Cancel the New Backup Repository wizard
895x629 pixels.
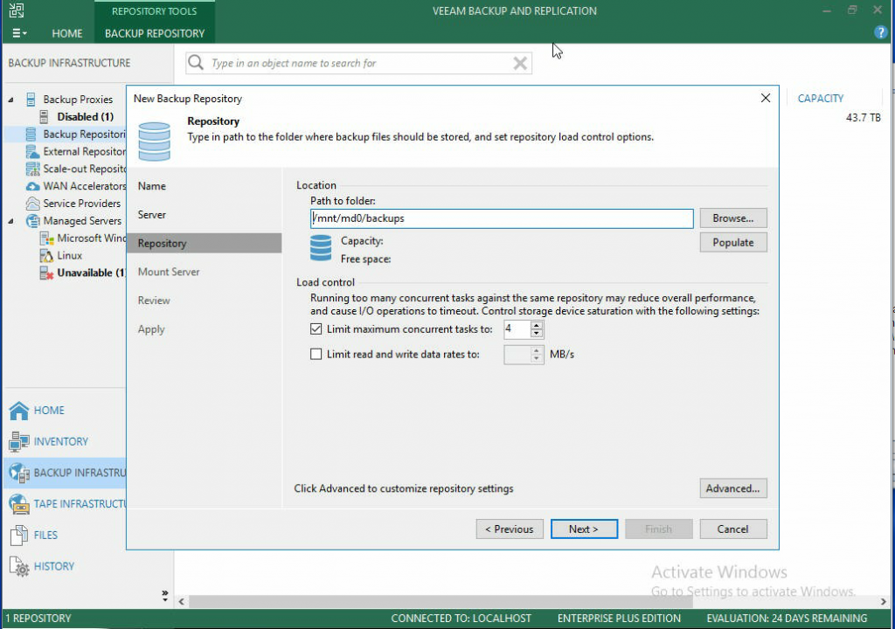point(733,529)
